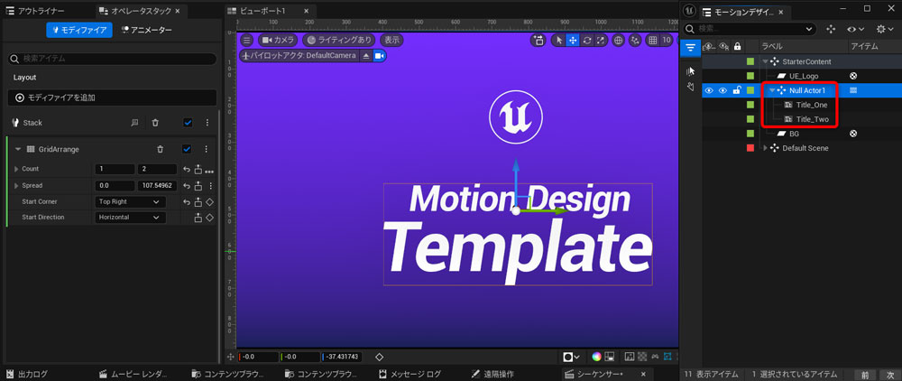Add keyframe diamond for Start Direction
The image size is (902, 381).
(209, 218)
